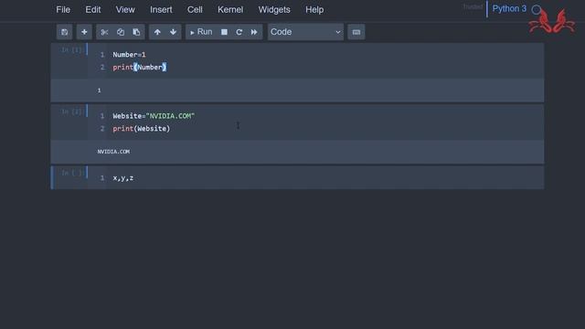The height and width of the screenshot is (329, 585).
Task: Move selected cell up arrow
Action: (157, 32)
